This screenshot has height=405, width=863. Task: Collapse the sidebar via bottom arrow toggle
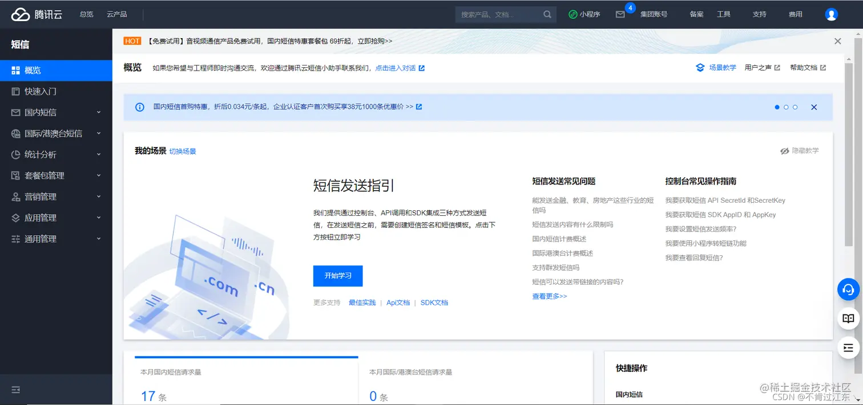pos(15,390)
